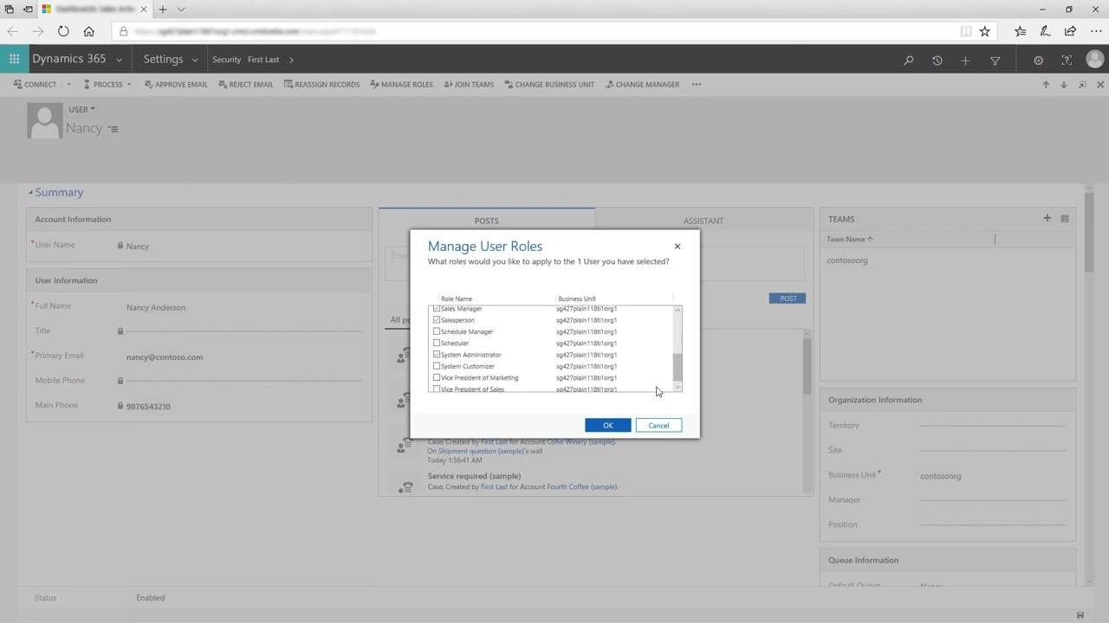Open recently viewed items history icon
The height and width of the screenshot is (623, 1109).
(937, 60)
